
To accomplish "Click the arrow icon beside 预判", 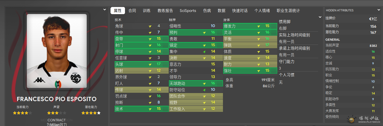I will [204, 32].
